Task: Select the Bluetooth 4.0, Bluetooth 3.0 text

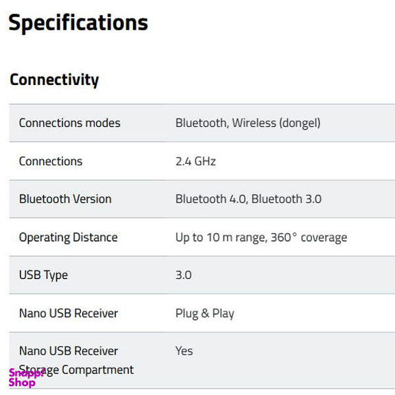Action: pos(248,199)
